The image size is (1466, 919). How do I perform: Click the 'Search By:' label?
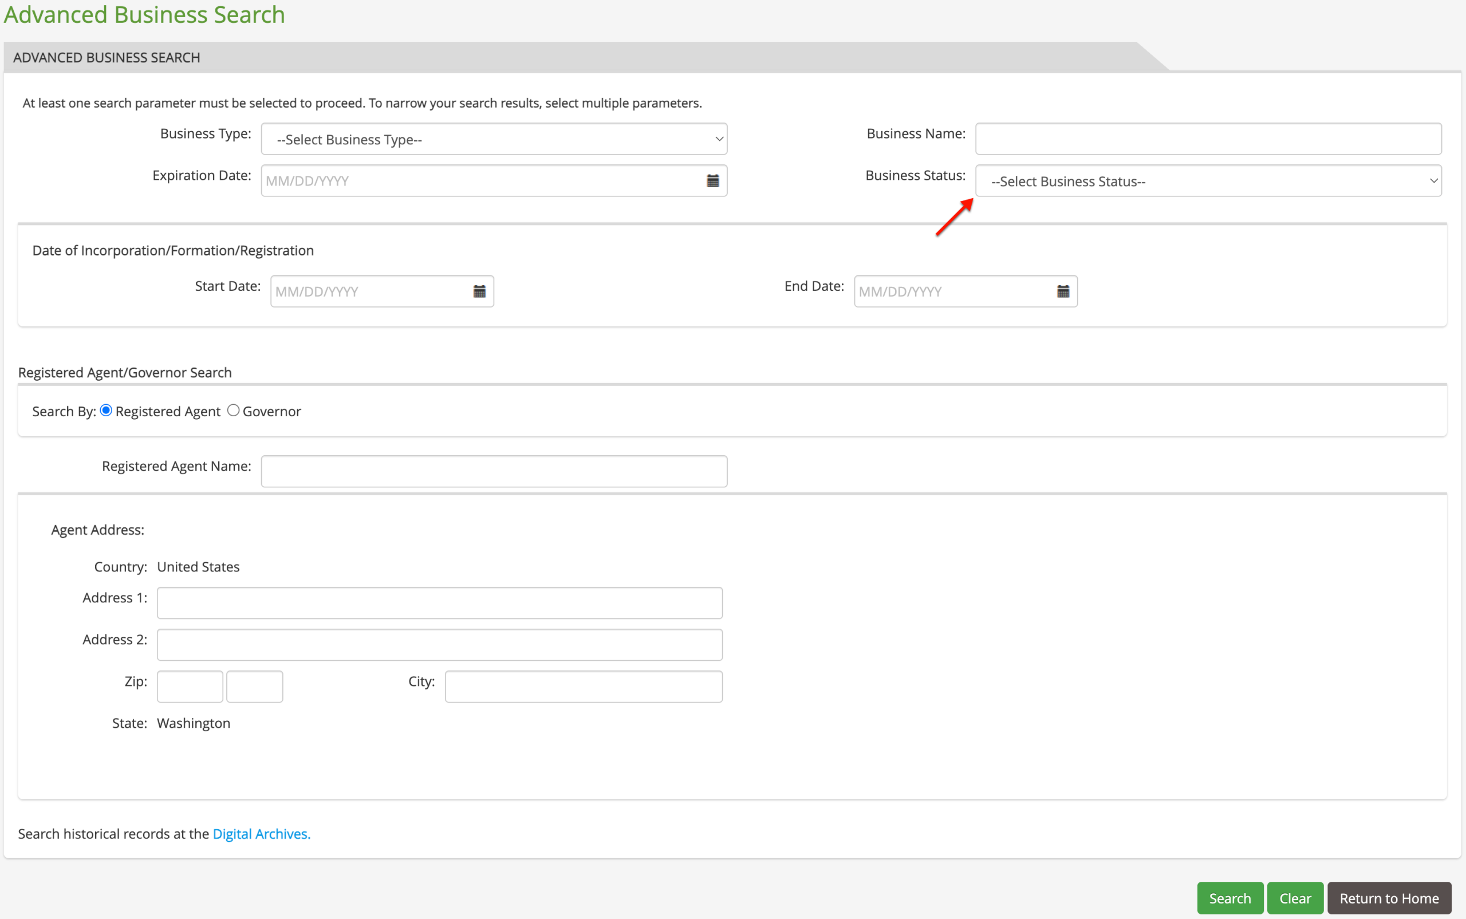pos(64,412)
